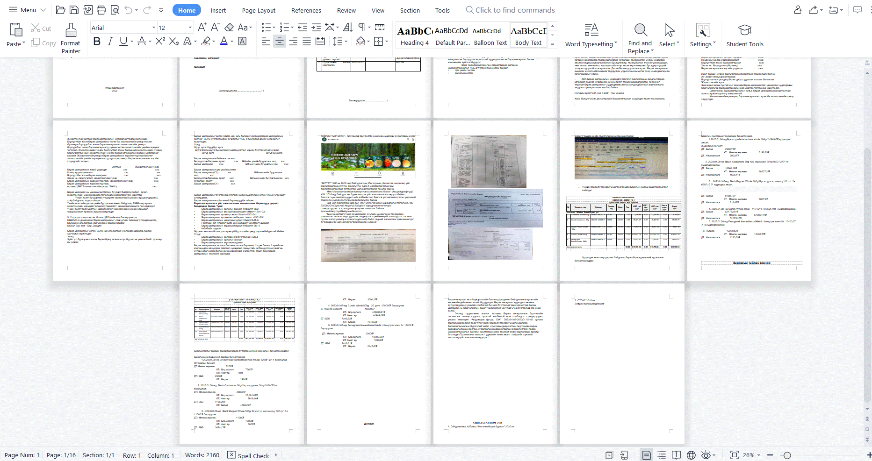Undo the last action
872x461 pixels.
[x=128, y=10]
